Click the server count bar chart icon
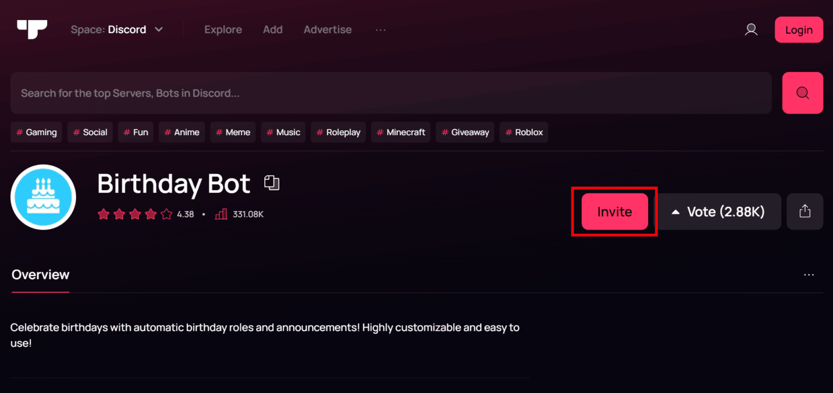Image resolution: width=833 pixels, height=393 pixels. click(221, 214)
